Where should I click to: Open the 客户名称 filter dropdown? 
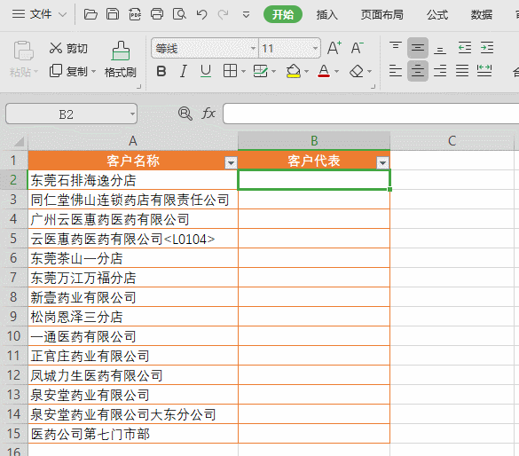tap(231, 162)
